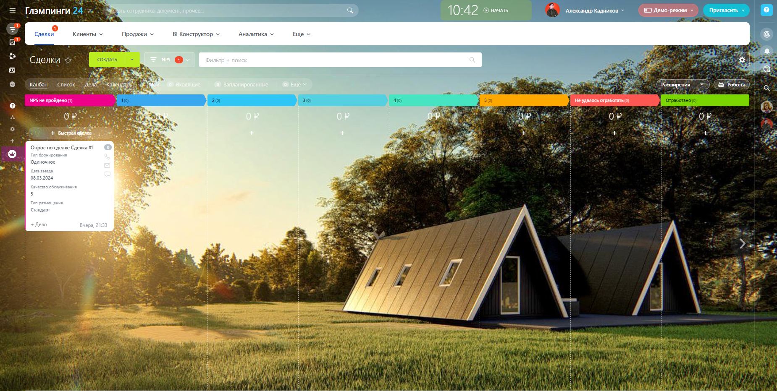This screenshot has width=777, height=391.
Task: Click the tasks checklist icon in the left sidebar
Action: coord(12,42)
